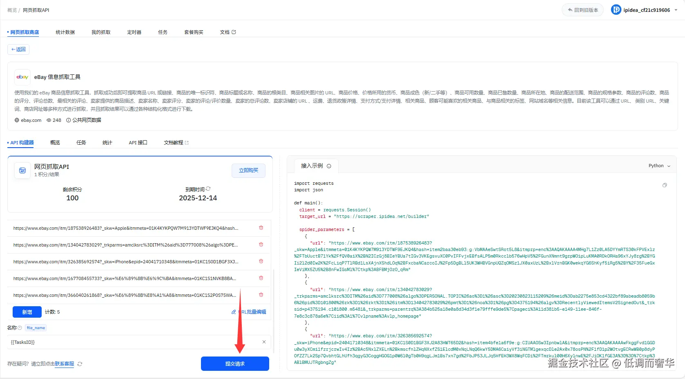Click the refresh icon beside 联系客服
685x379 pixels.
(80, 364)
